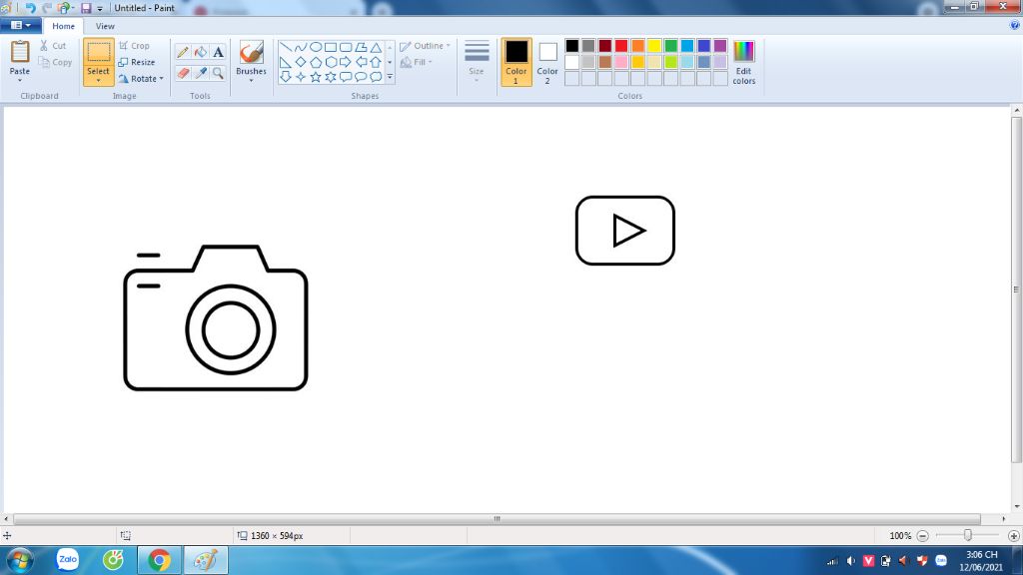Expand the Shapes gallery with More arrow
Viewport: 1023px width, 575px height.
[391, 77]
